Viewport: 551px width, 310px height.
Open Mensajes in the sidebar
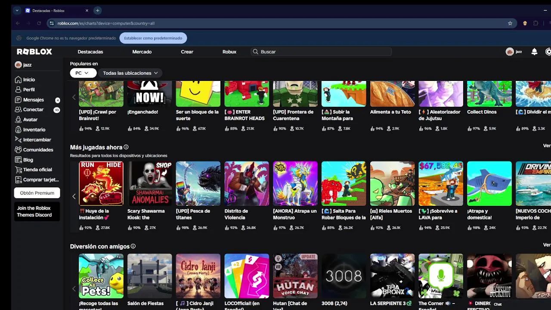[29, 99]
